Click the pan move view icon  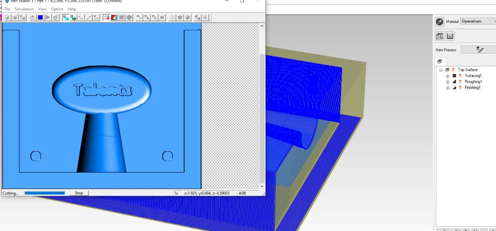tap(155, 17)
